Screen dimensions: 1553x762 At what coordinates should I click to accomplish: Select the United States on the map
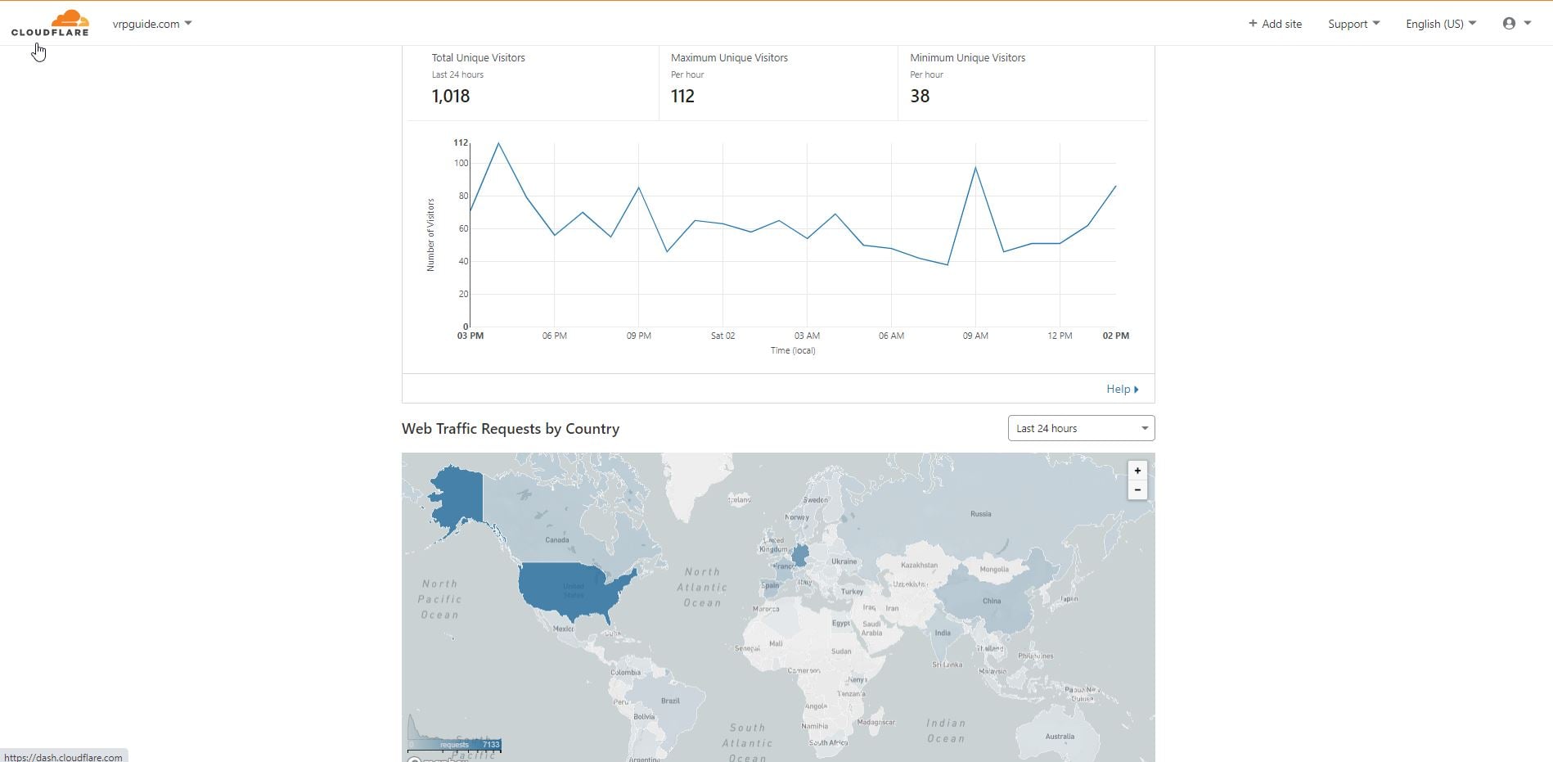point(573,591)
